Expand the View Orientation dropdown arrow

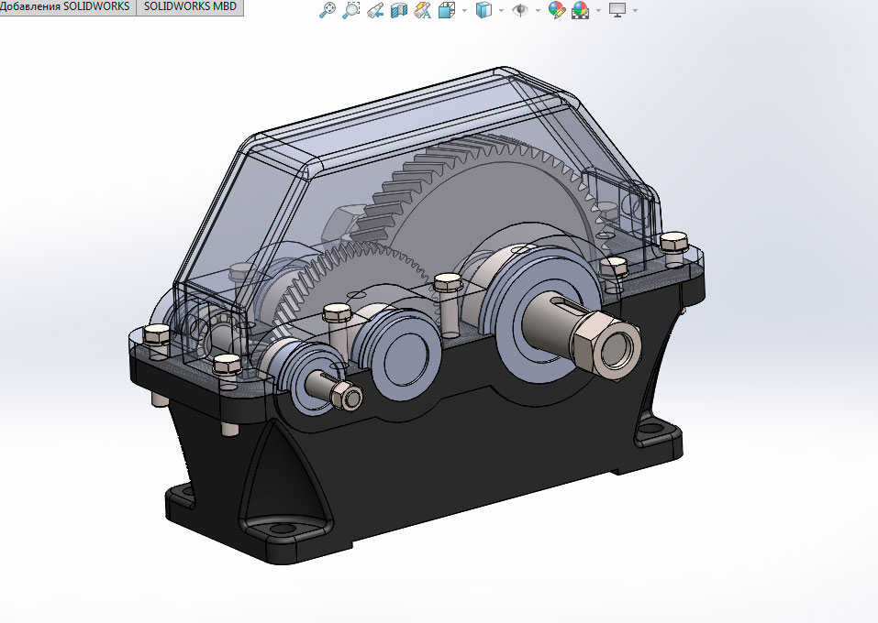click(464, 10)
